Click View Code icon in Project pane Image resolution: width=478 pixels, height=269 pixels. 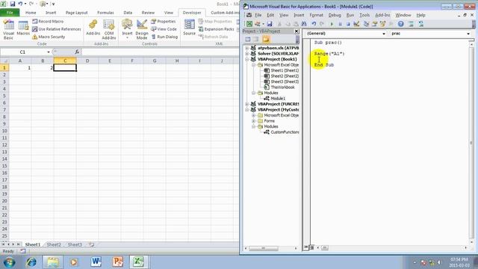click(x=248, y=39)
